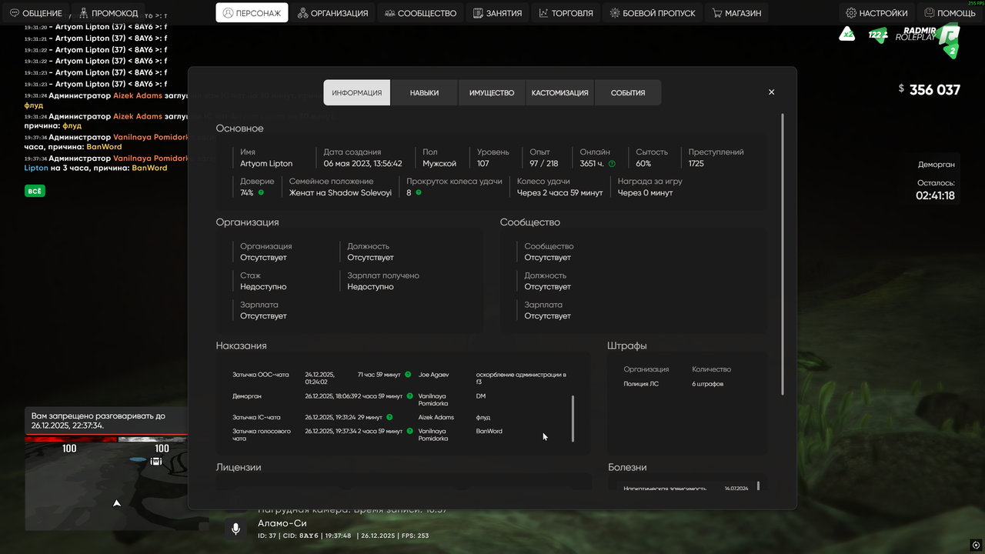Click the creation date 06 мая 2023, 13:56:42

tap(362, 163)
